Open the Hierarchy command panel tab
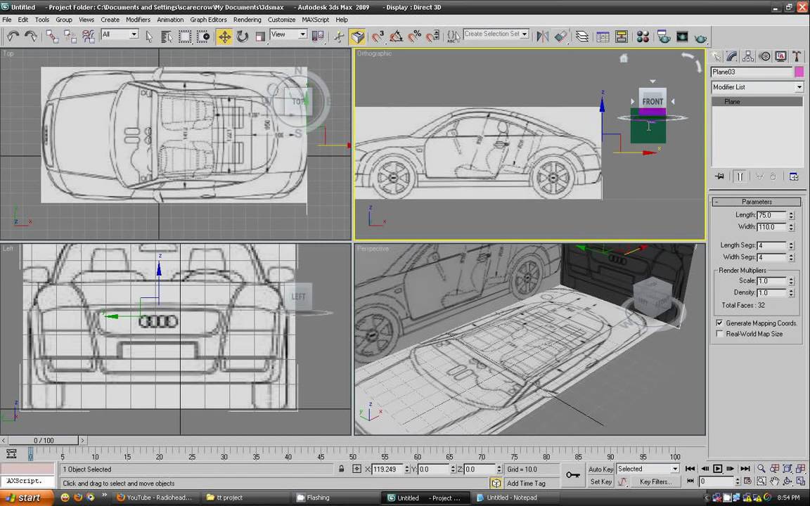The image size is (810, 506). pyautogui.click(x=748, y=56)
